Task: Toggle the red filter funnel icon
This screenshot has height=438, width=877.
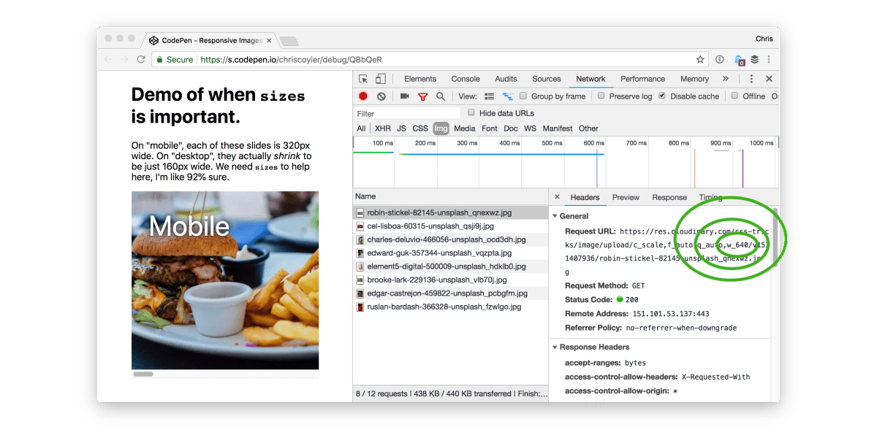Action: pos(422,96)
